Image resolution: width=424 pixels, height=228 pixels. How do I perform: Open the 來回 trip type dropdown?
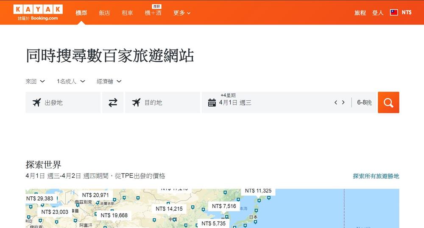tap(35, 81)
